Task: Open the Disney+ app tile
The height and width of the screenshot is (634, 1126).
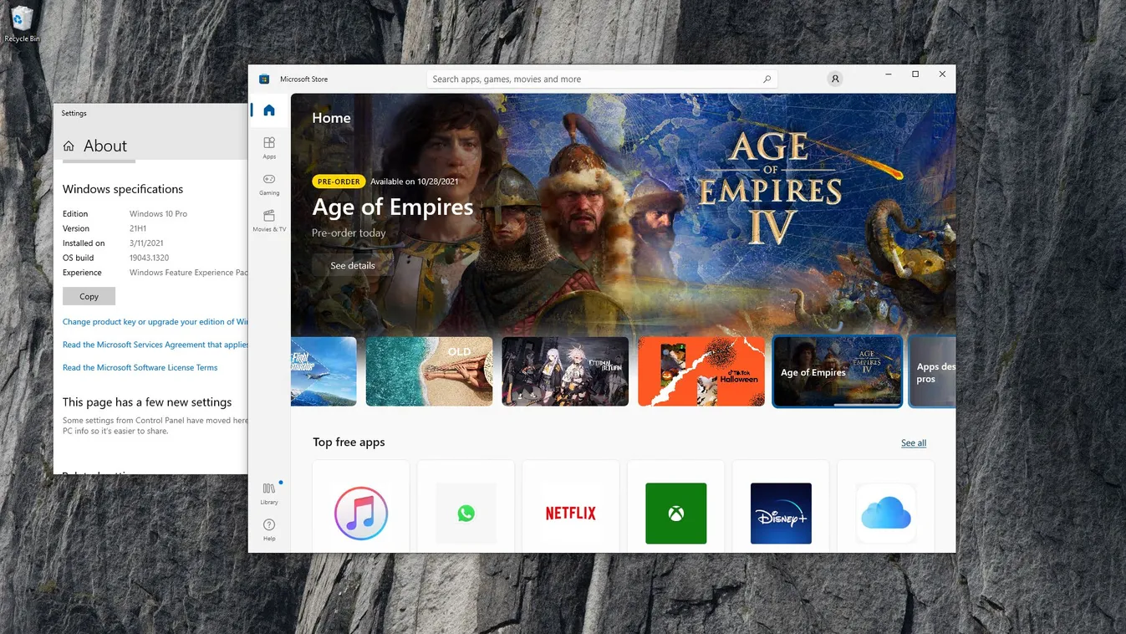Action: pyautogui.click(x=781, y=505)
